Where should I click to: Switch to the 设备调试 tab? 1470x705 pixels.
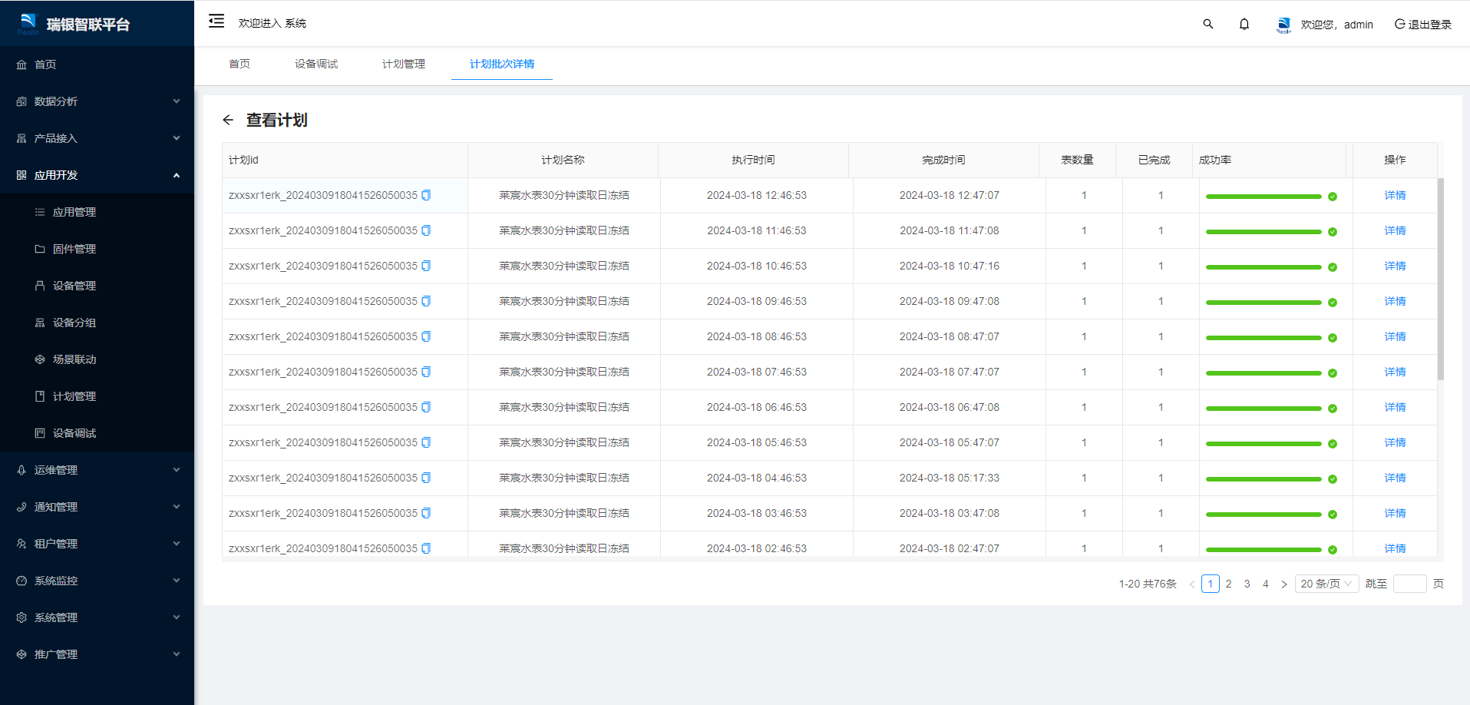click(316, 64)
